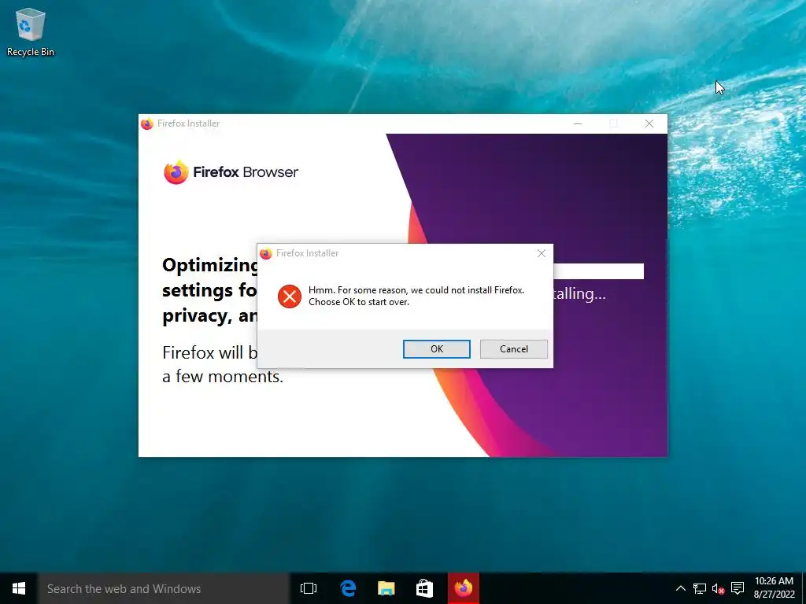
Task: Select the Firefox Installer taskbar button
Action: [463, 588]
